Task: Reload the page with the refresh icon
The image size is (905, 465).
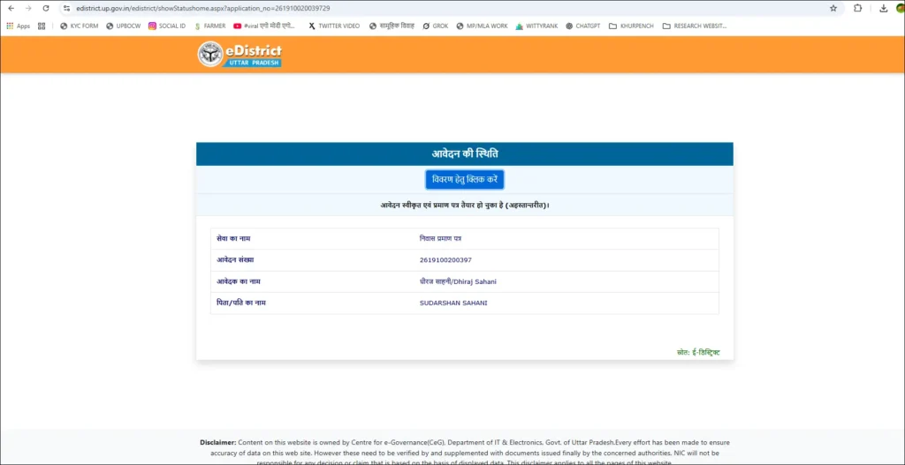Action: 46,9
